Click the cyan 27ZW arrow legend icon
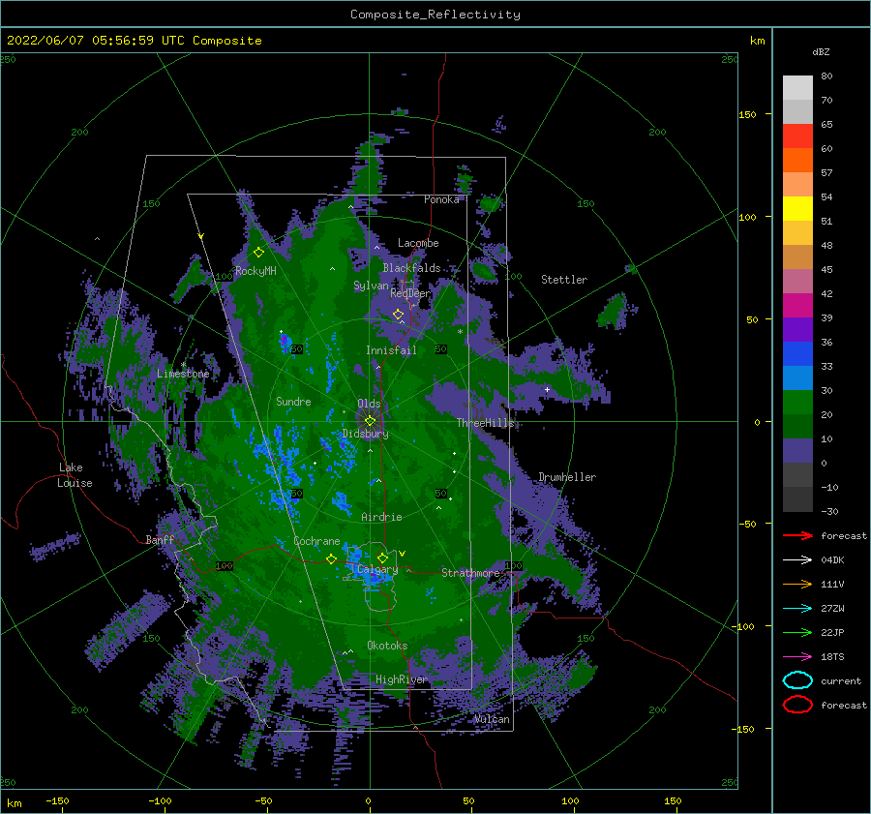 (797, 609)
